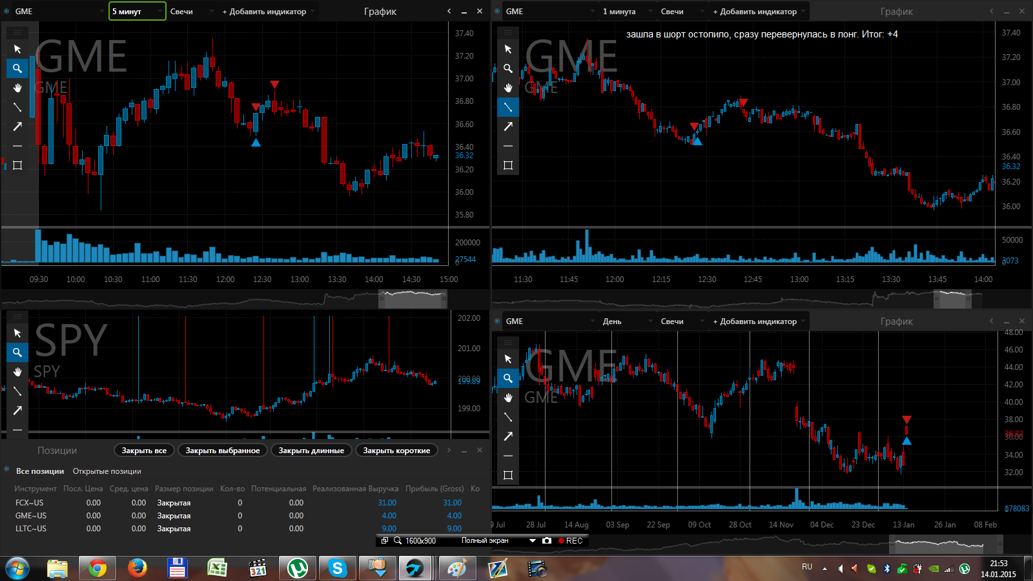
Task: Open Skype from taskbar
Action: coord(337,568)
